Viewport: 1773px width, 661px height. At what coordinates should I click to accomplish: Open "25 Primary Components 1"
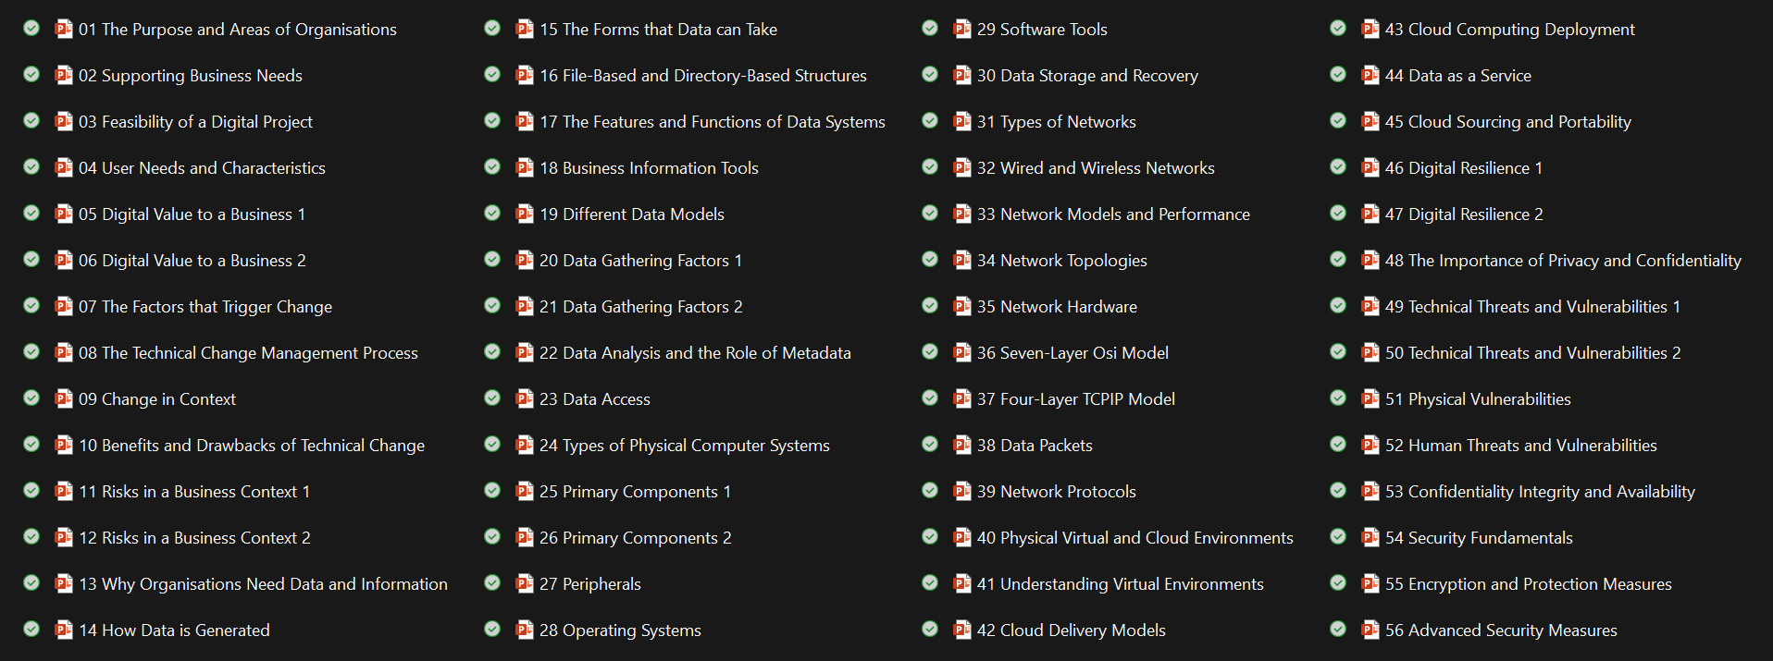click(x=635, y=491)
